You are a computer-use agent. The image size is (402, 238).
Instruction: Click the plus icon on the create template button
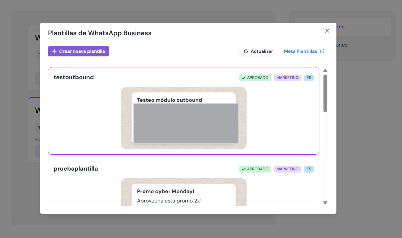click(x=54, y=51)
